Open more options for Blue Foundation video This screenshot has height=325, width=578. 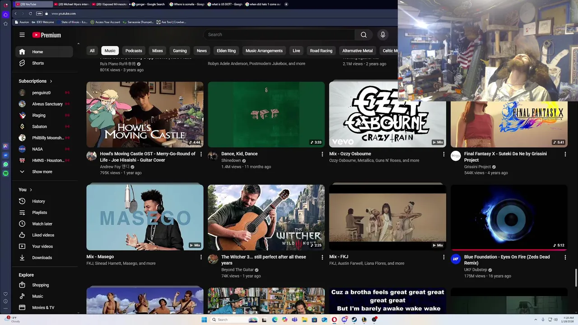coord(565,257)
